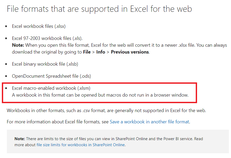This screenshot has height=158, width=231.
Task: Click the bold 'Note:' label under the .xls item
Action: pyautogui.click(x=18, y=45)
